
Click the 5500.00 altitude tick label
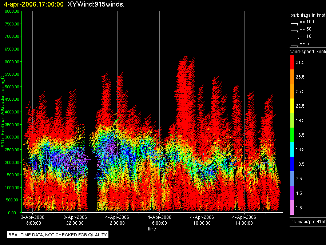coord(12,74)
